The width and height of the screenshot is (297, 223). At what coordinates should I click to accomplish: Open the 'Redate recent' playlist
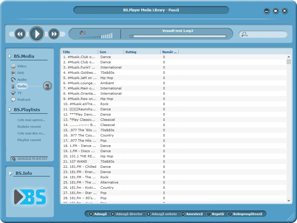click(29, 127)
